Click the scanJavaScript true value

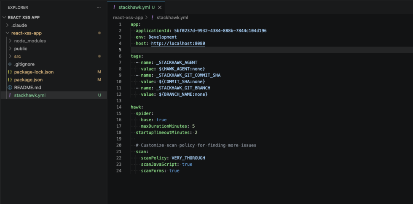187,164
